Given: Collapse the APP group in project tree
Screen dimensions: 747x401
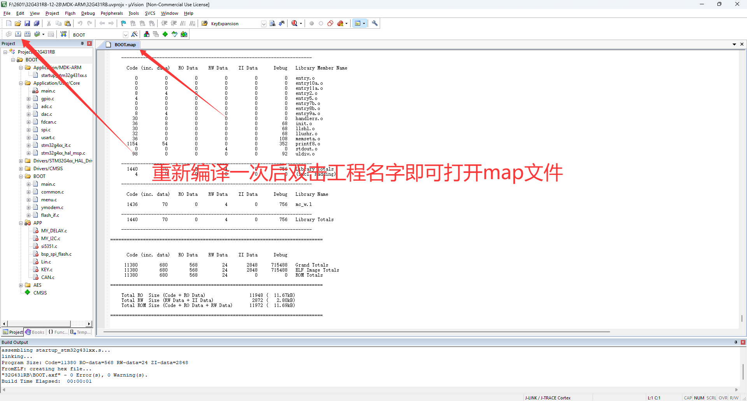Looking at the screenshot, I should click(x=21, y=223).
